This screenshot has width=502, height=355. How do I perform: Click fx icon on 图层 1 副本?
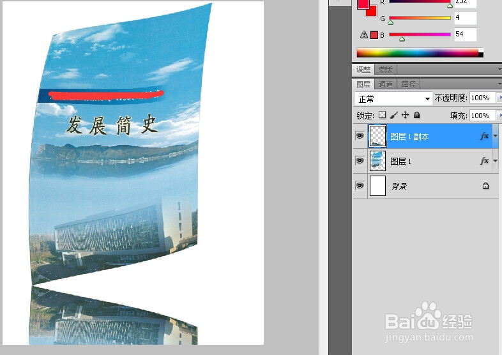click(484, 136)
